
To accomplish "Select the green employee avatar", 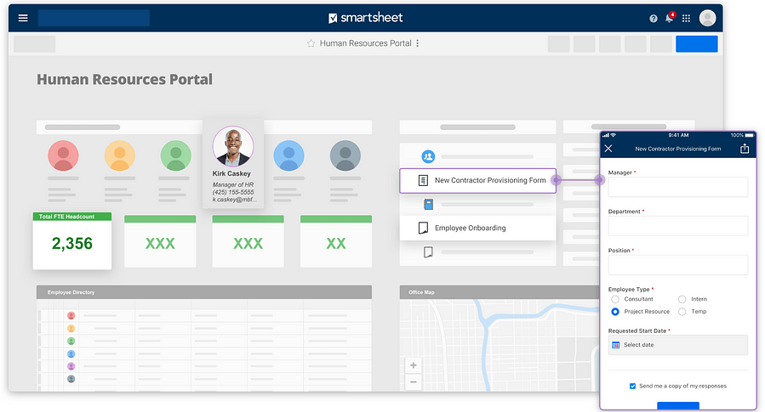I will click(175, 155).
